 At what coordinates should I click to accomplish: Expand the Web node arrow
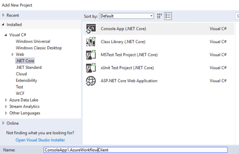13,55
